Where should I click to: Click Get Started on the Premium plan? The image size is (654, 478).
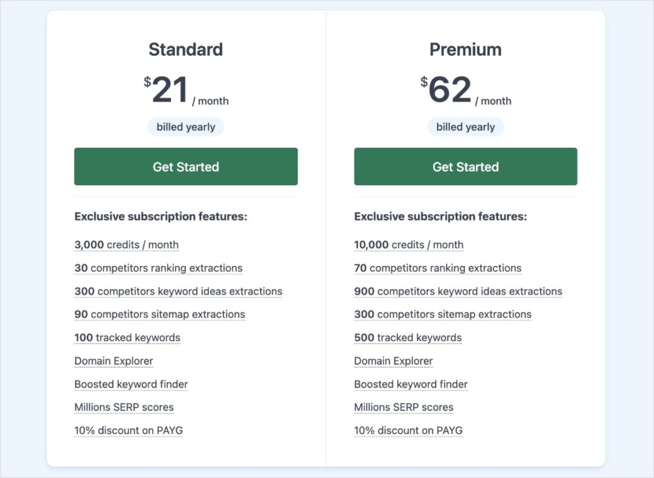tap(465, 167)
